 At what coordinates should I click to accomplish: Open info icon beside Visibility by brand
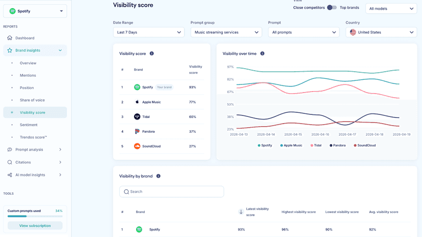158,176
